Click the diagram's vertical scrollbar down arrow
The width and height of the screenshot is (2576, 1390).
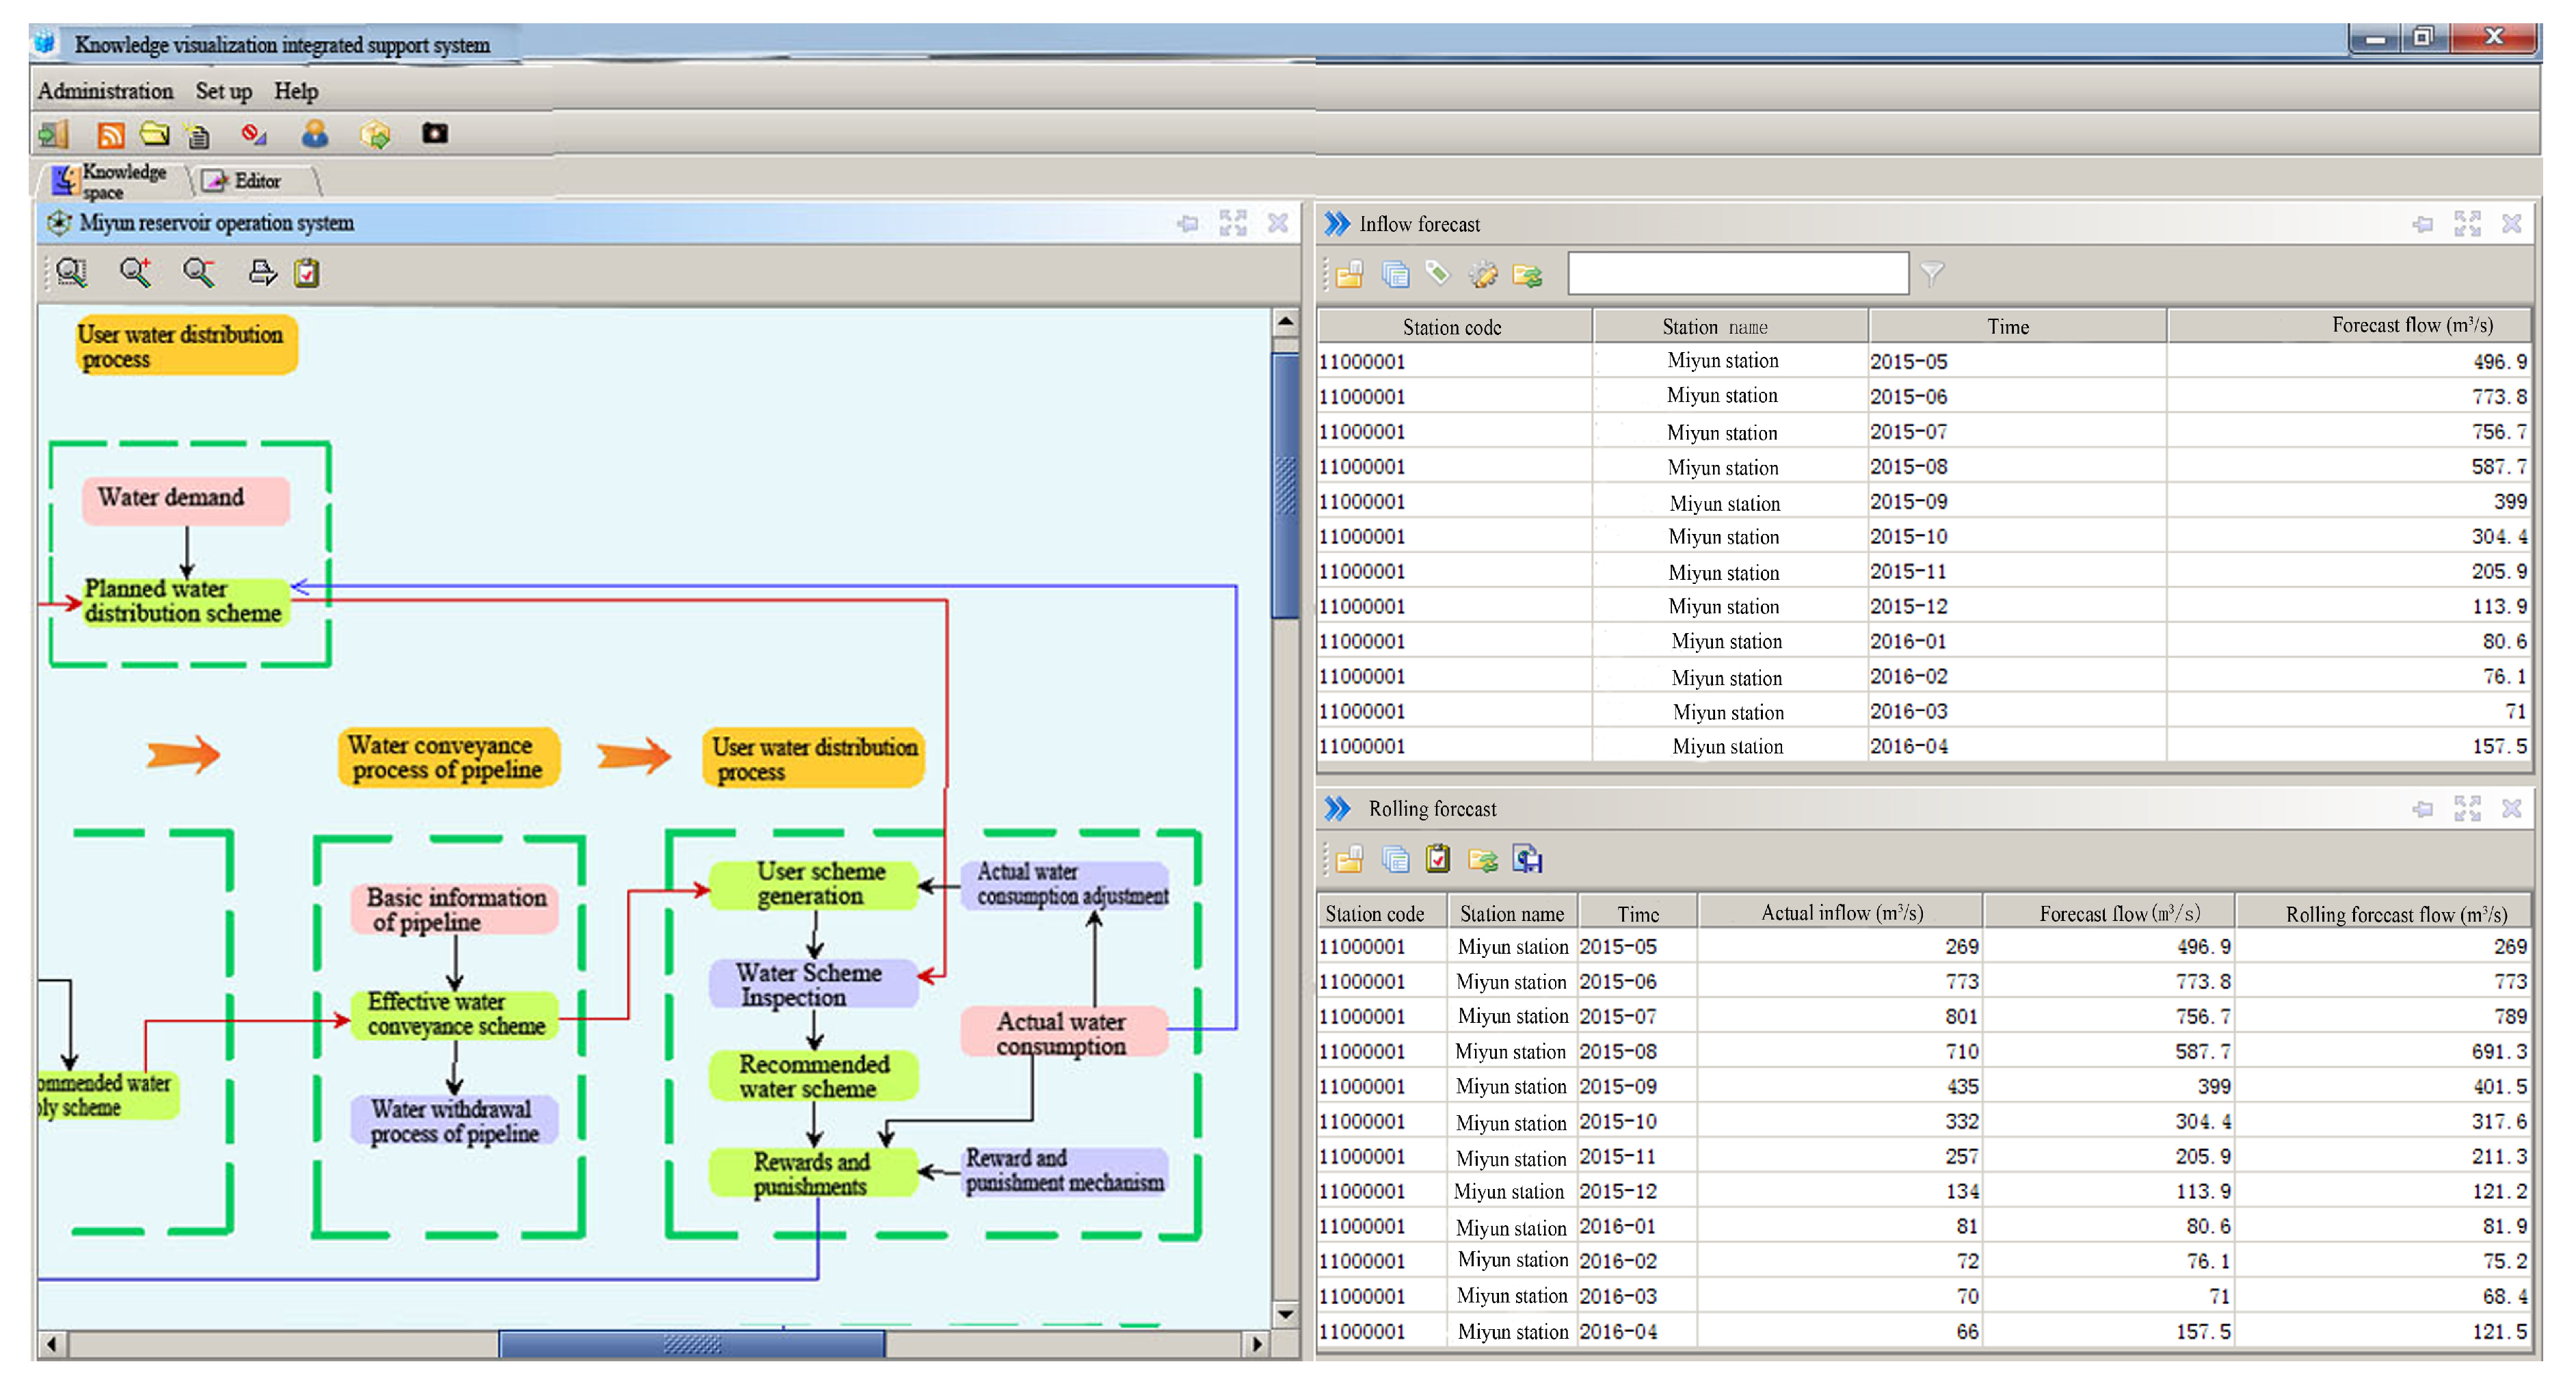pos(1285,1314)
